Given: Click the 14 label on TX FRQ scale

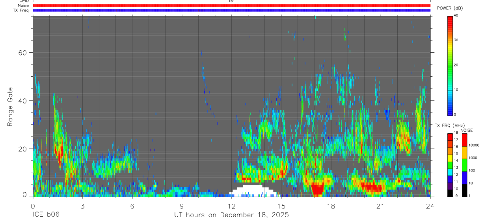Looking at the screenshot, I should 456,161.
